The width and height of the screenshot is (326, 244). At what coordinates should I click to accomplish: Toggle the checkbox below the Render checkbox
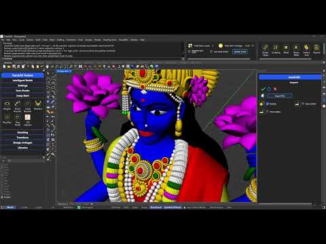coord(268,112)
